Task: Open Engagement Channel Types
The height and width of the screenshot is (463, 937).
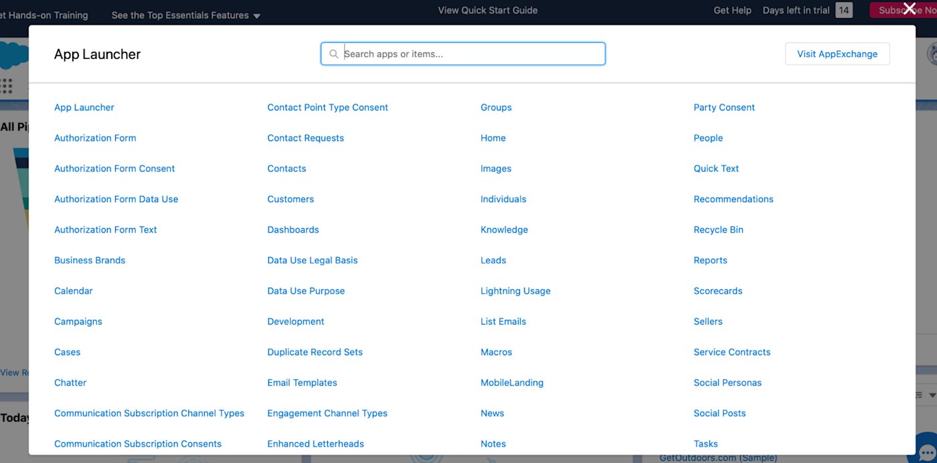Action: [x=327, y=413]
